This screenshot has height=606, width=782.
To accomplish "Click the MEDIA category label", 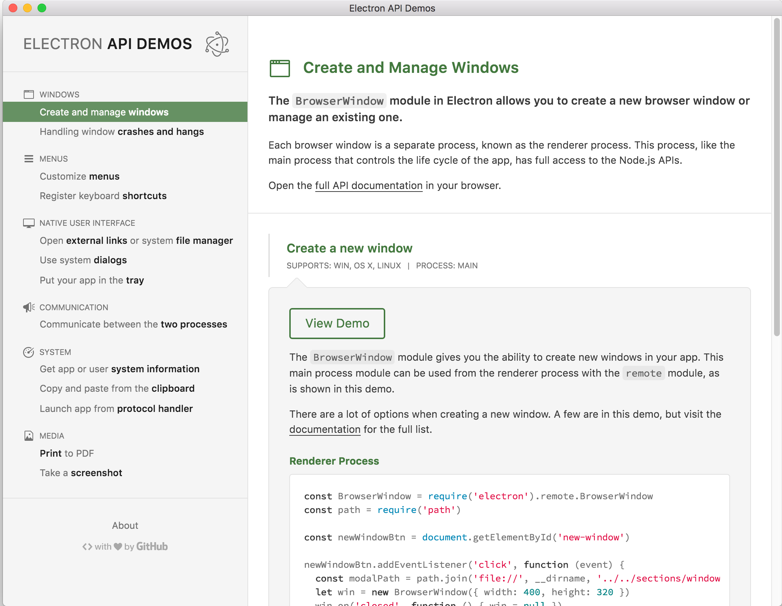I will pos(52,436).
